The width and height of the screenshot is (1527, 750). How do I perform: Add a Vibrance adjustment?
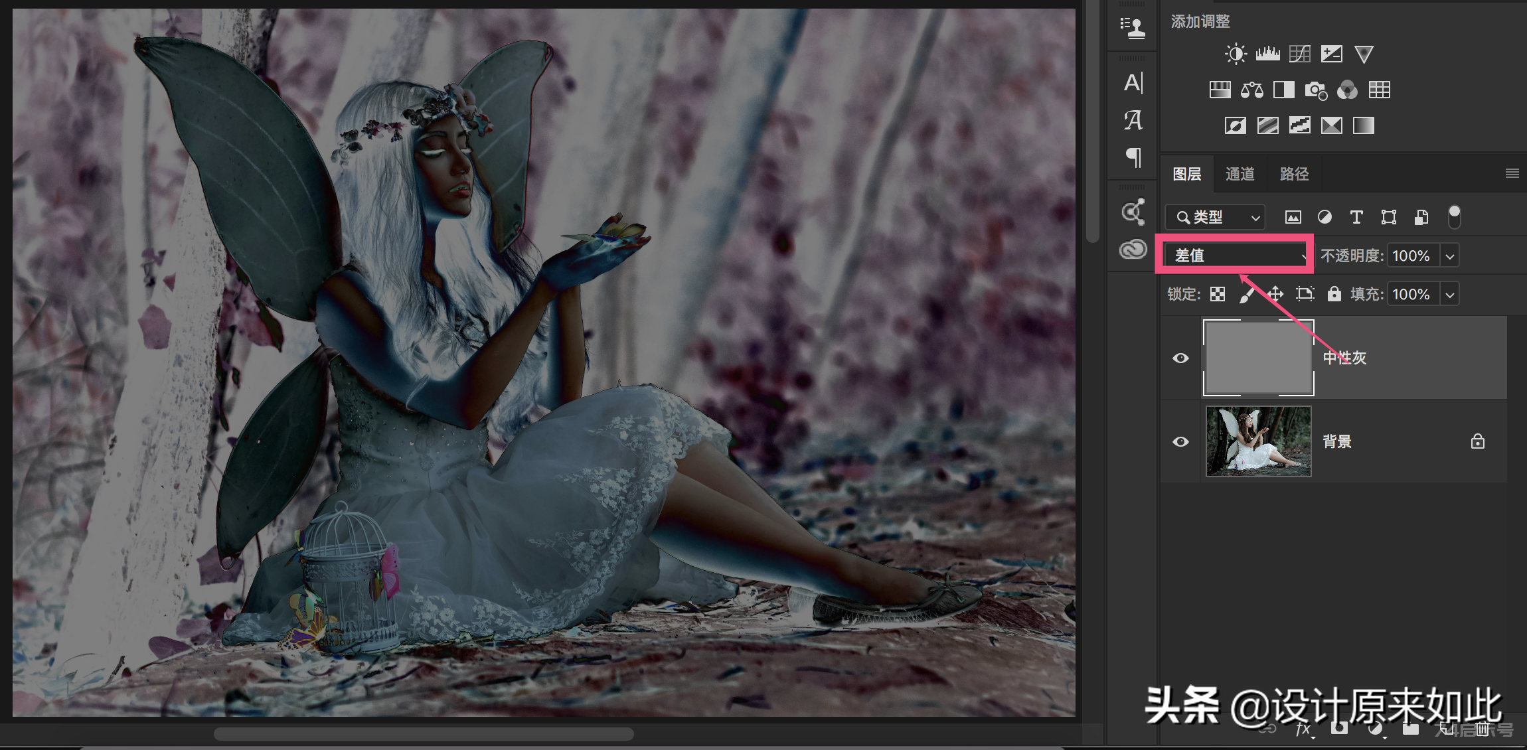pyautogui.click(x=1364, y=54)
